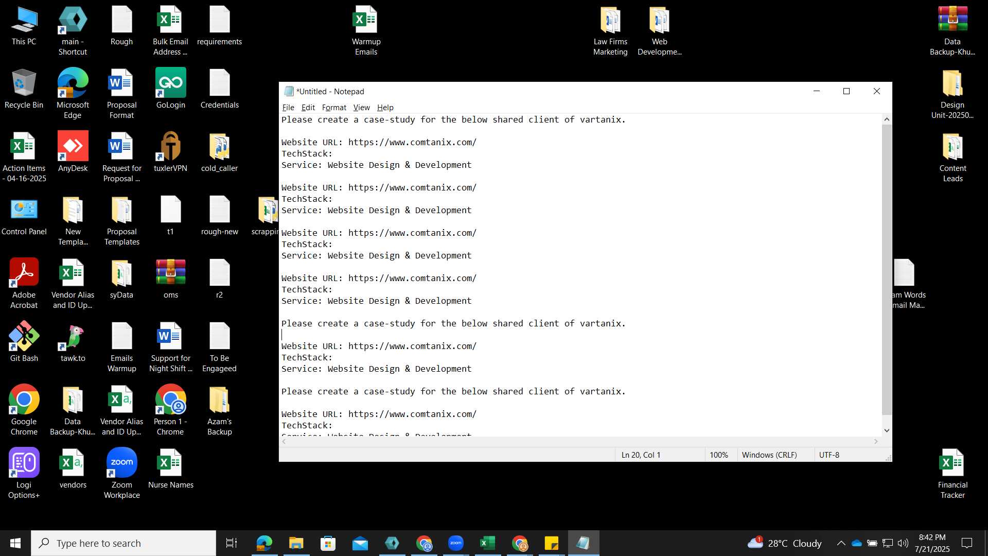
Task: Select Zoom Workplace desktop icon
Action: click(121, 474)
